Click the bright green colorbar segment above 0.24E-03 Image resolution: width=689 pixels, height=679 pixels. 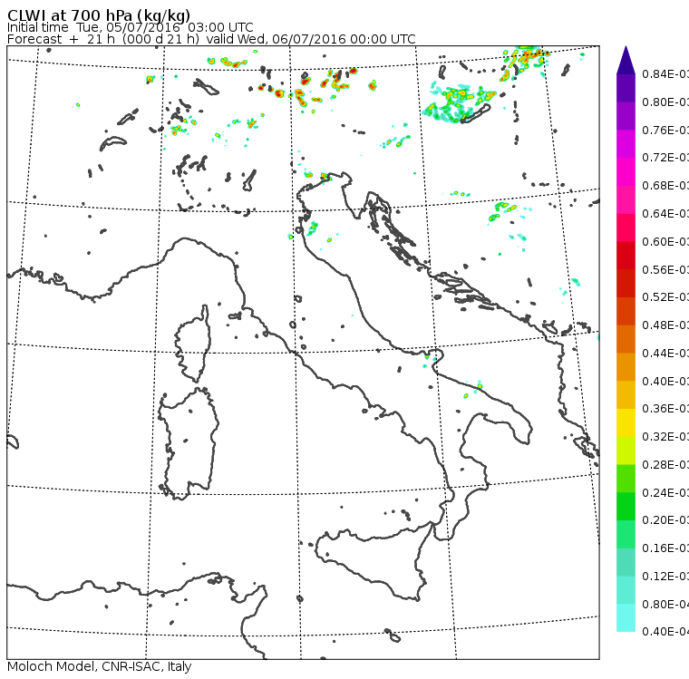[626, 478]
